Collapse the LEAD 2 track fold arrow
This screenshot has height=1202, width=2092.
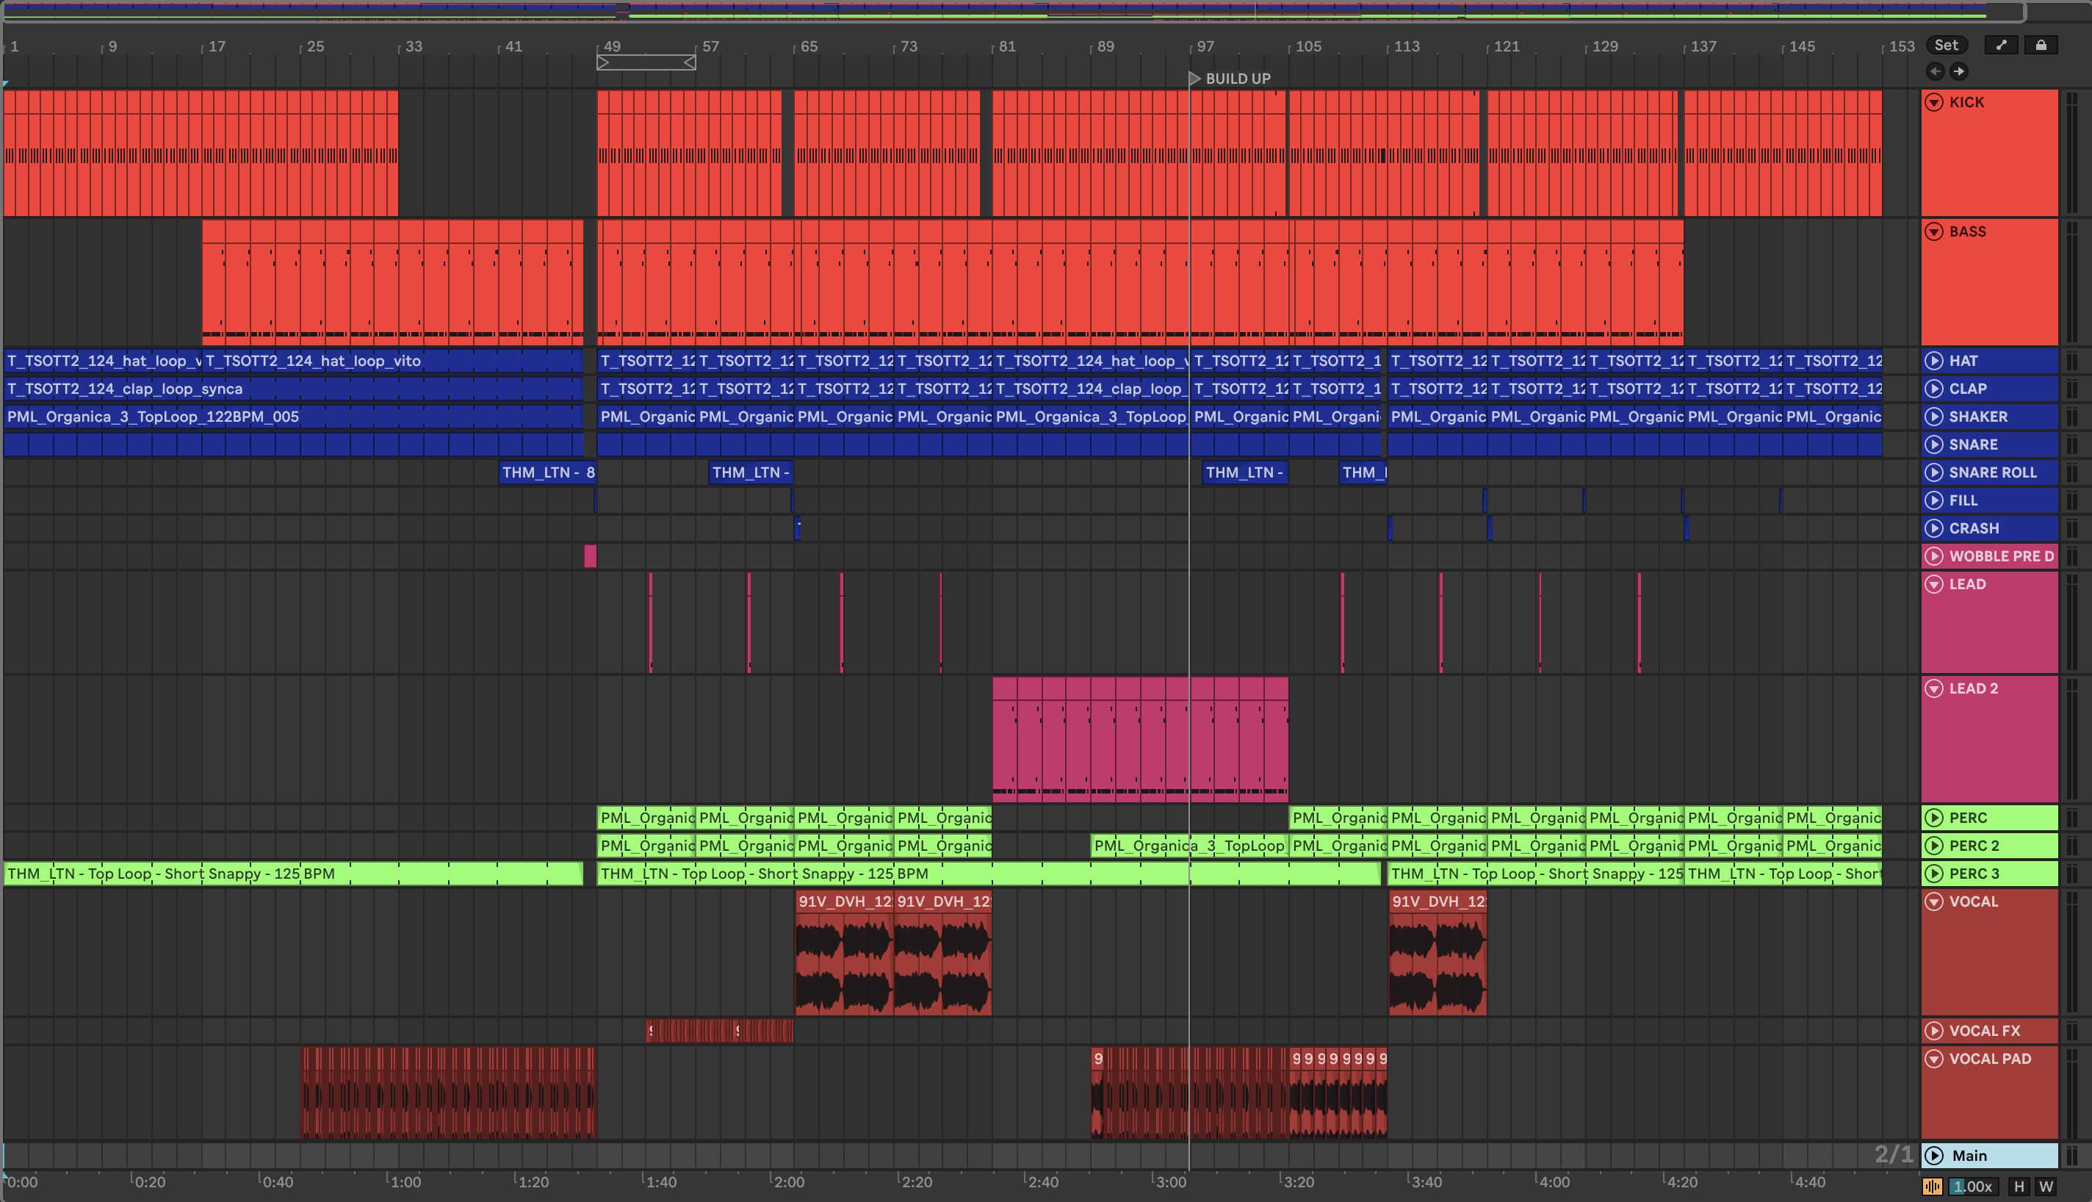(1934, 688)
